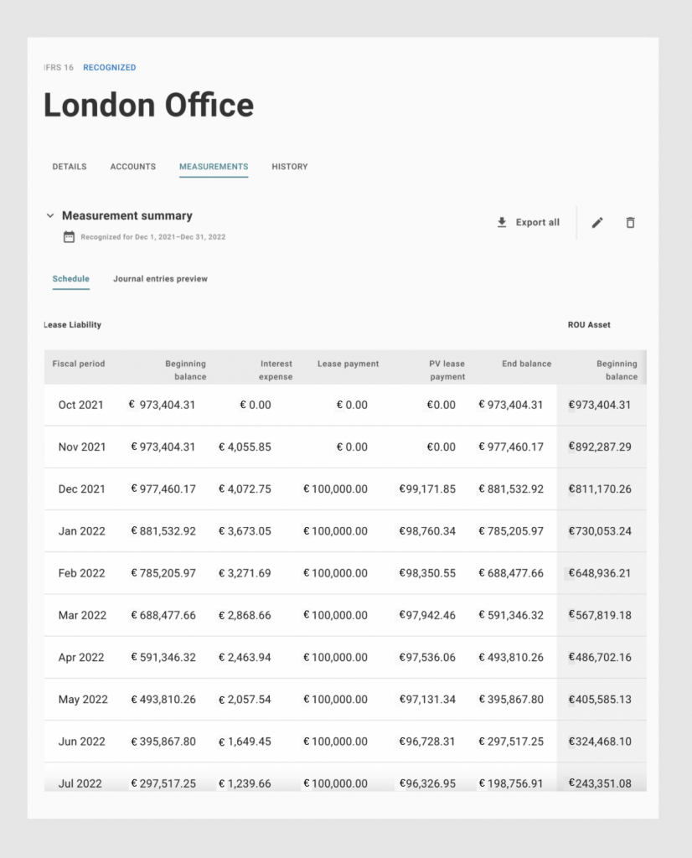The height and width of the screenshot is (858, 692).
Task: Select the Oct 2021 row label
Action: pyautogui.click(x=81, y=405)
